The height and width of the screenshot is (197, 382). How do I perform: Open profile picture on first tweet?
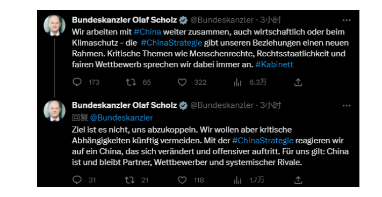pyautogui.click(x=54, y=25)
